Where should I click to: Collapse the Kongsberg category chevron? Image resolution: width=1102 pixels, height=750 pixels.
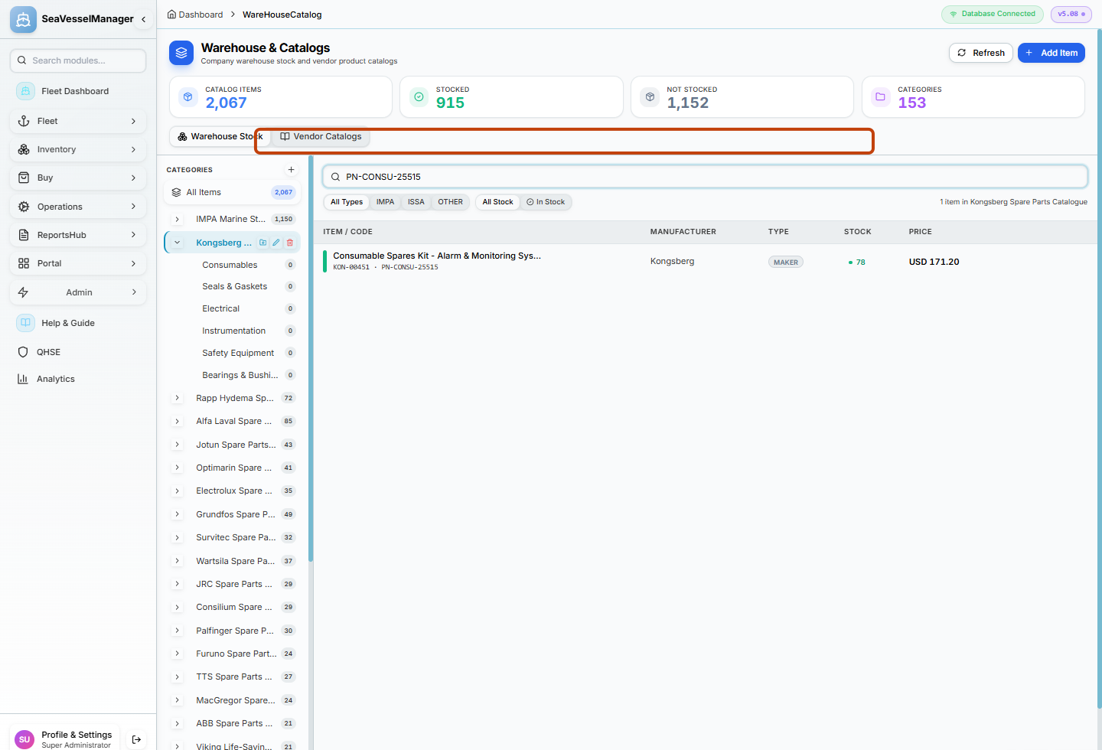[178, 243]
